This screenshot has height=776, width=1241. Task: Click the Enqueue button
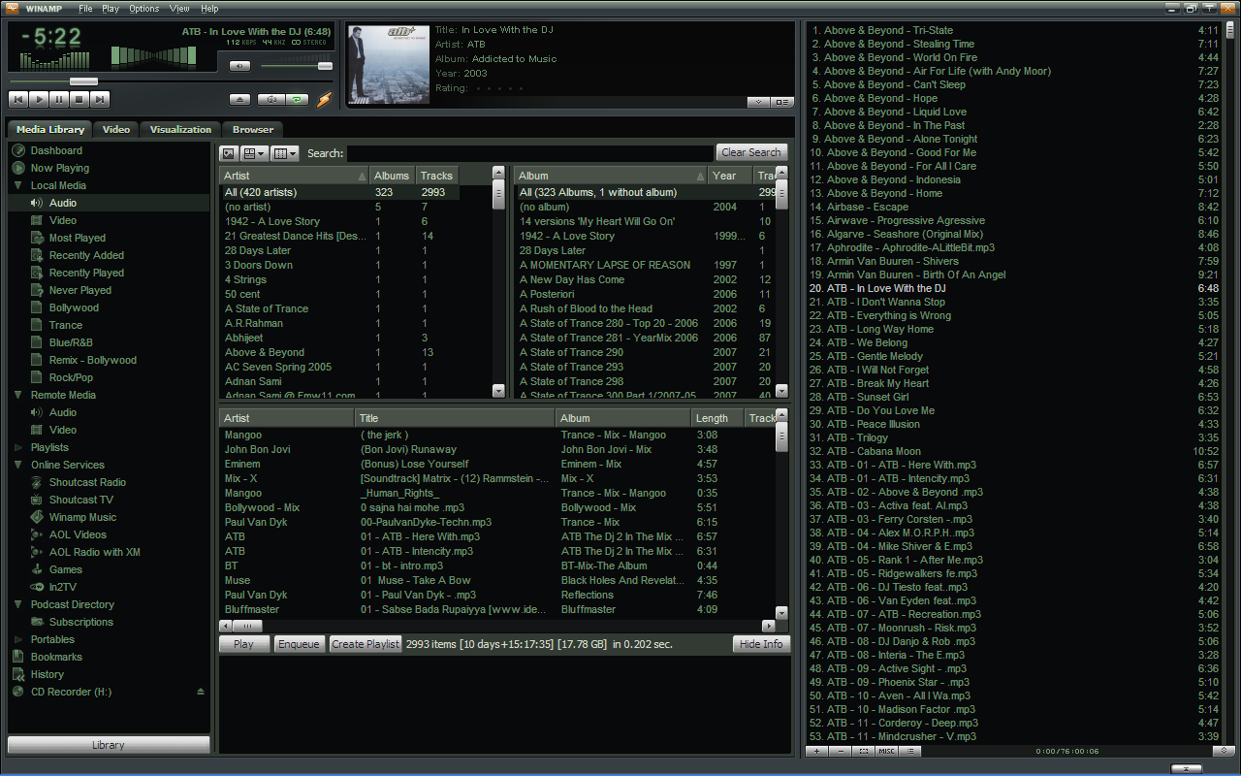299,644
